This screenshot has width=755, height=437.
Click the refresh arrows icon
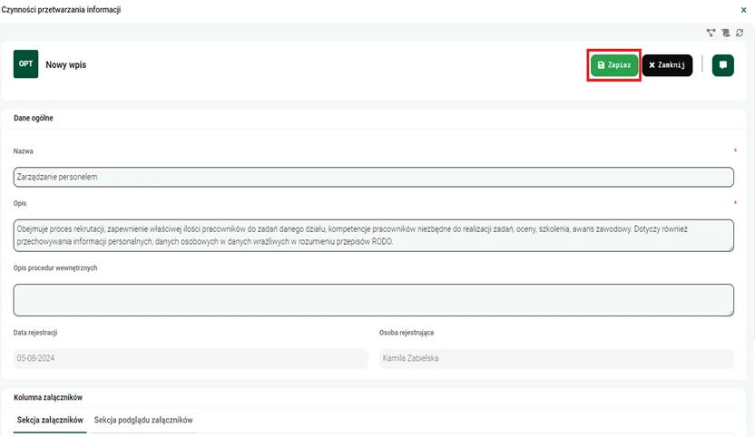tap(740, 33)
